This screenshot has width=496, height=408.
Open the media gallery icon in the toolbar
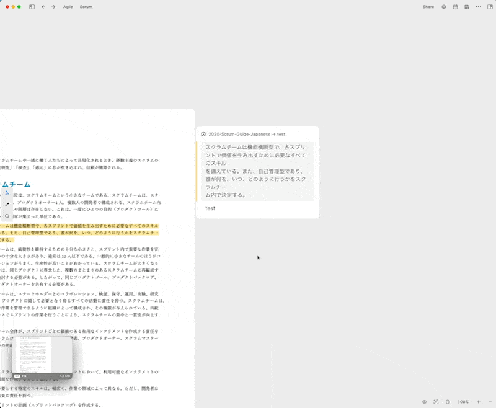point(467,7)
